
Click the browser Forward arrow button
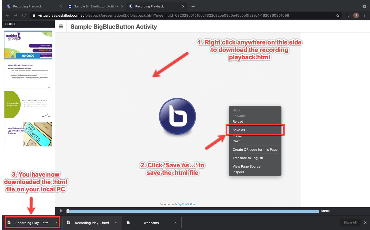(x=16, y=15)
